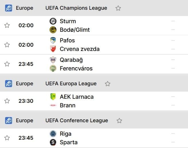Click the Riga club crest icon

click(53, 134)
